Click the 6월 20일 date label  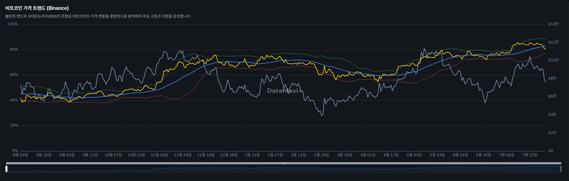[x=484, y=155]
